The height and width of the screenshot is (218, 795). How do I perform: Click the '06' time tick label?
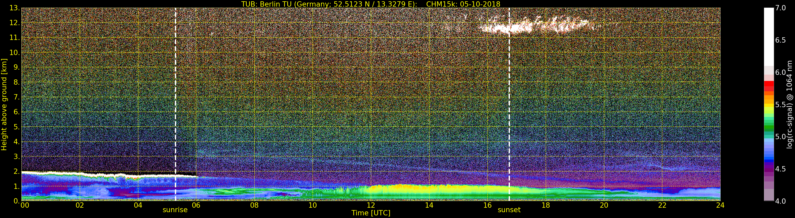pyautogui.click(x=196, y=205)
